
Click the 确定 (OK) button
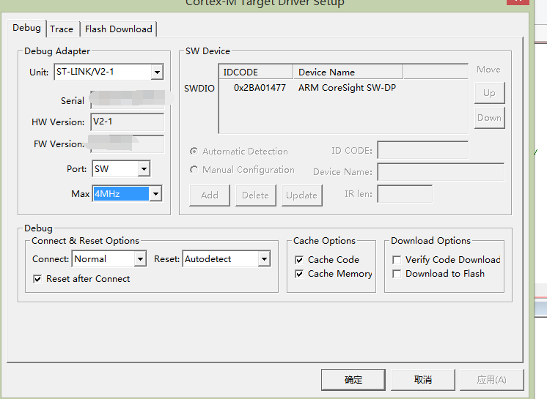pyautogui.click(x=353, y=379)
